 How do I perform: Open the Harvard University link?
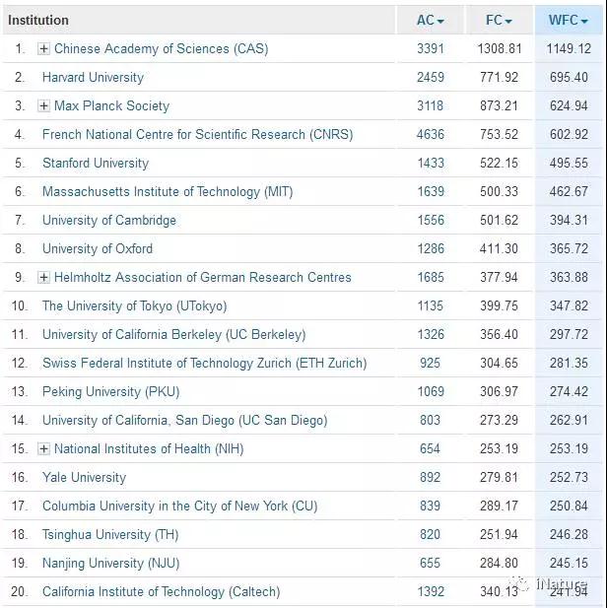coord(93,77)
